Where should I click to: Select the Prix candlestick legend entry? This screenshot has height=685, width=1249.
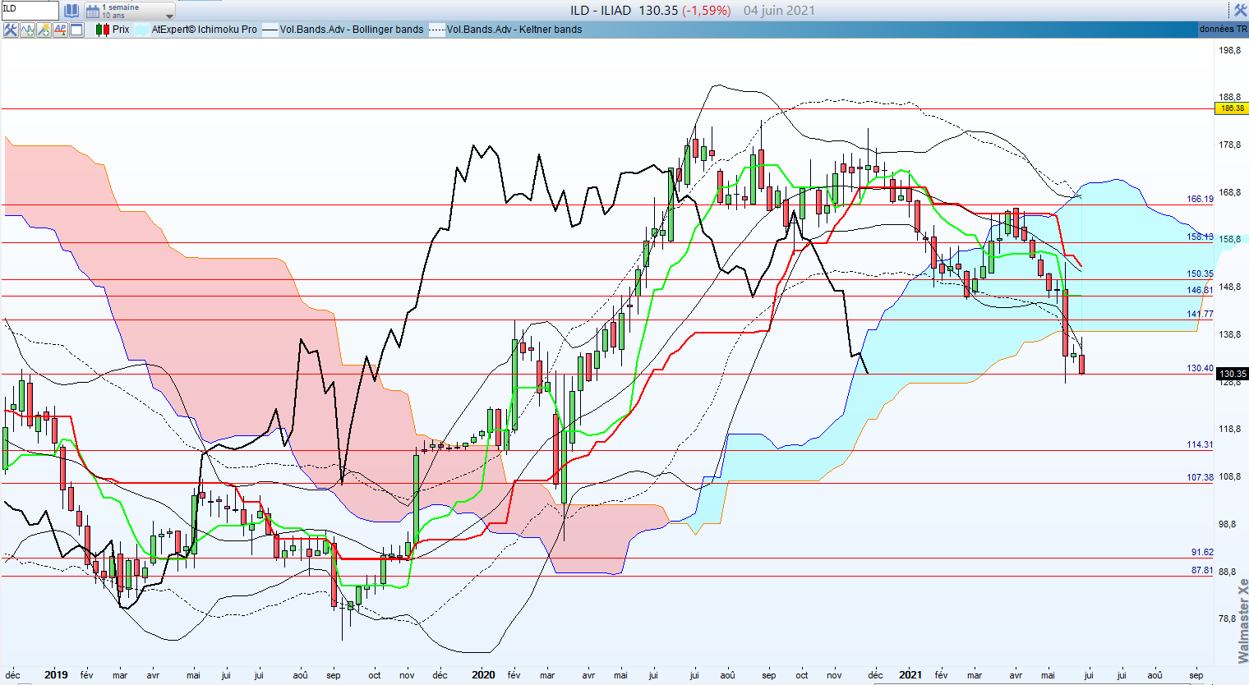pos(113,30)
